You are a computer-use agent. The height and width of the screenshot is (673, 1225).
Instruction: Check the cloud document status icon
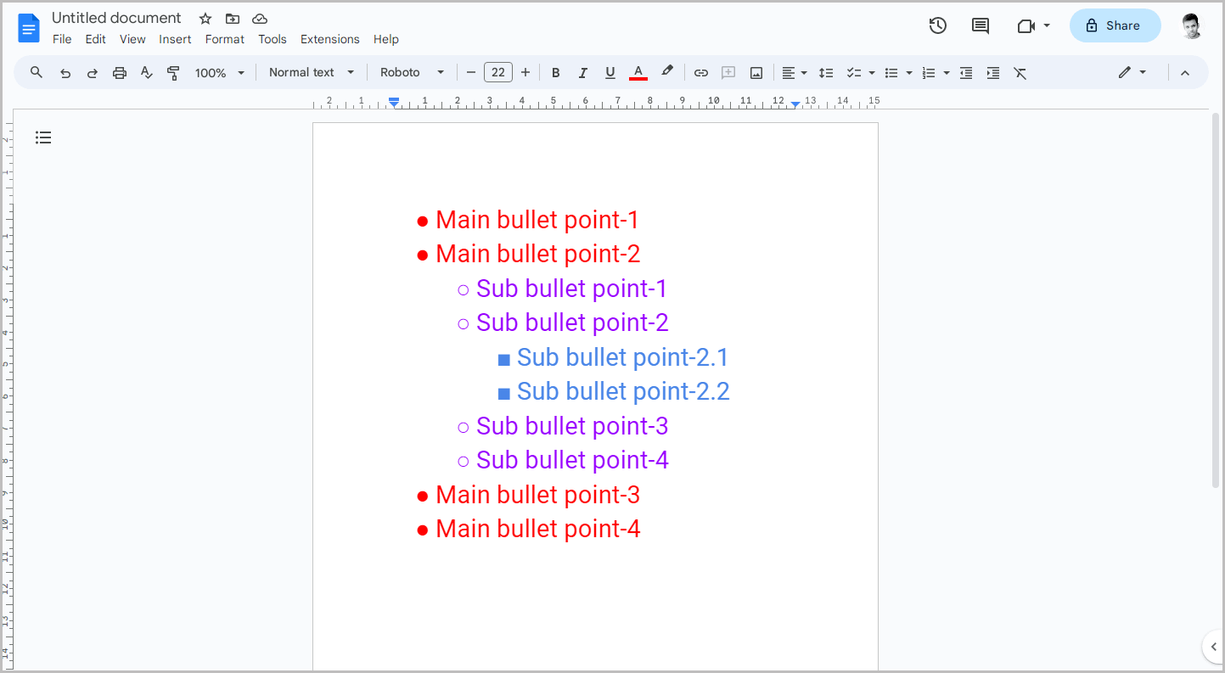point(260,19)
